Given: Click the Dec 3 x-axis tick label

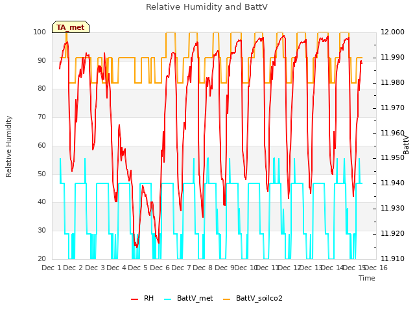Looking at the screenshot, I should coord(95,268).
